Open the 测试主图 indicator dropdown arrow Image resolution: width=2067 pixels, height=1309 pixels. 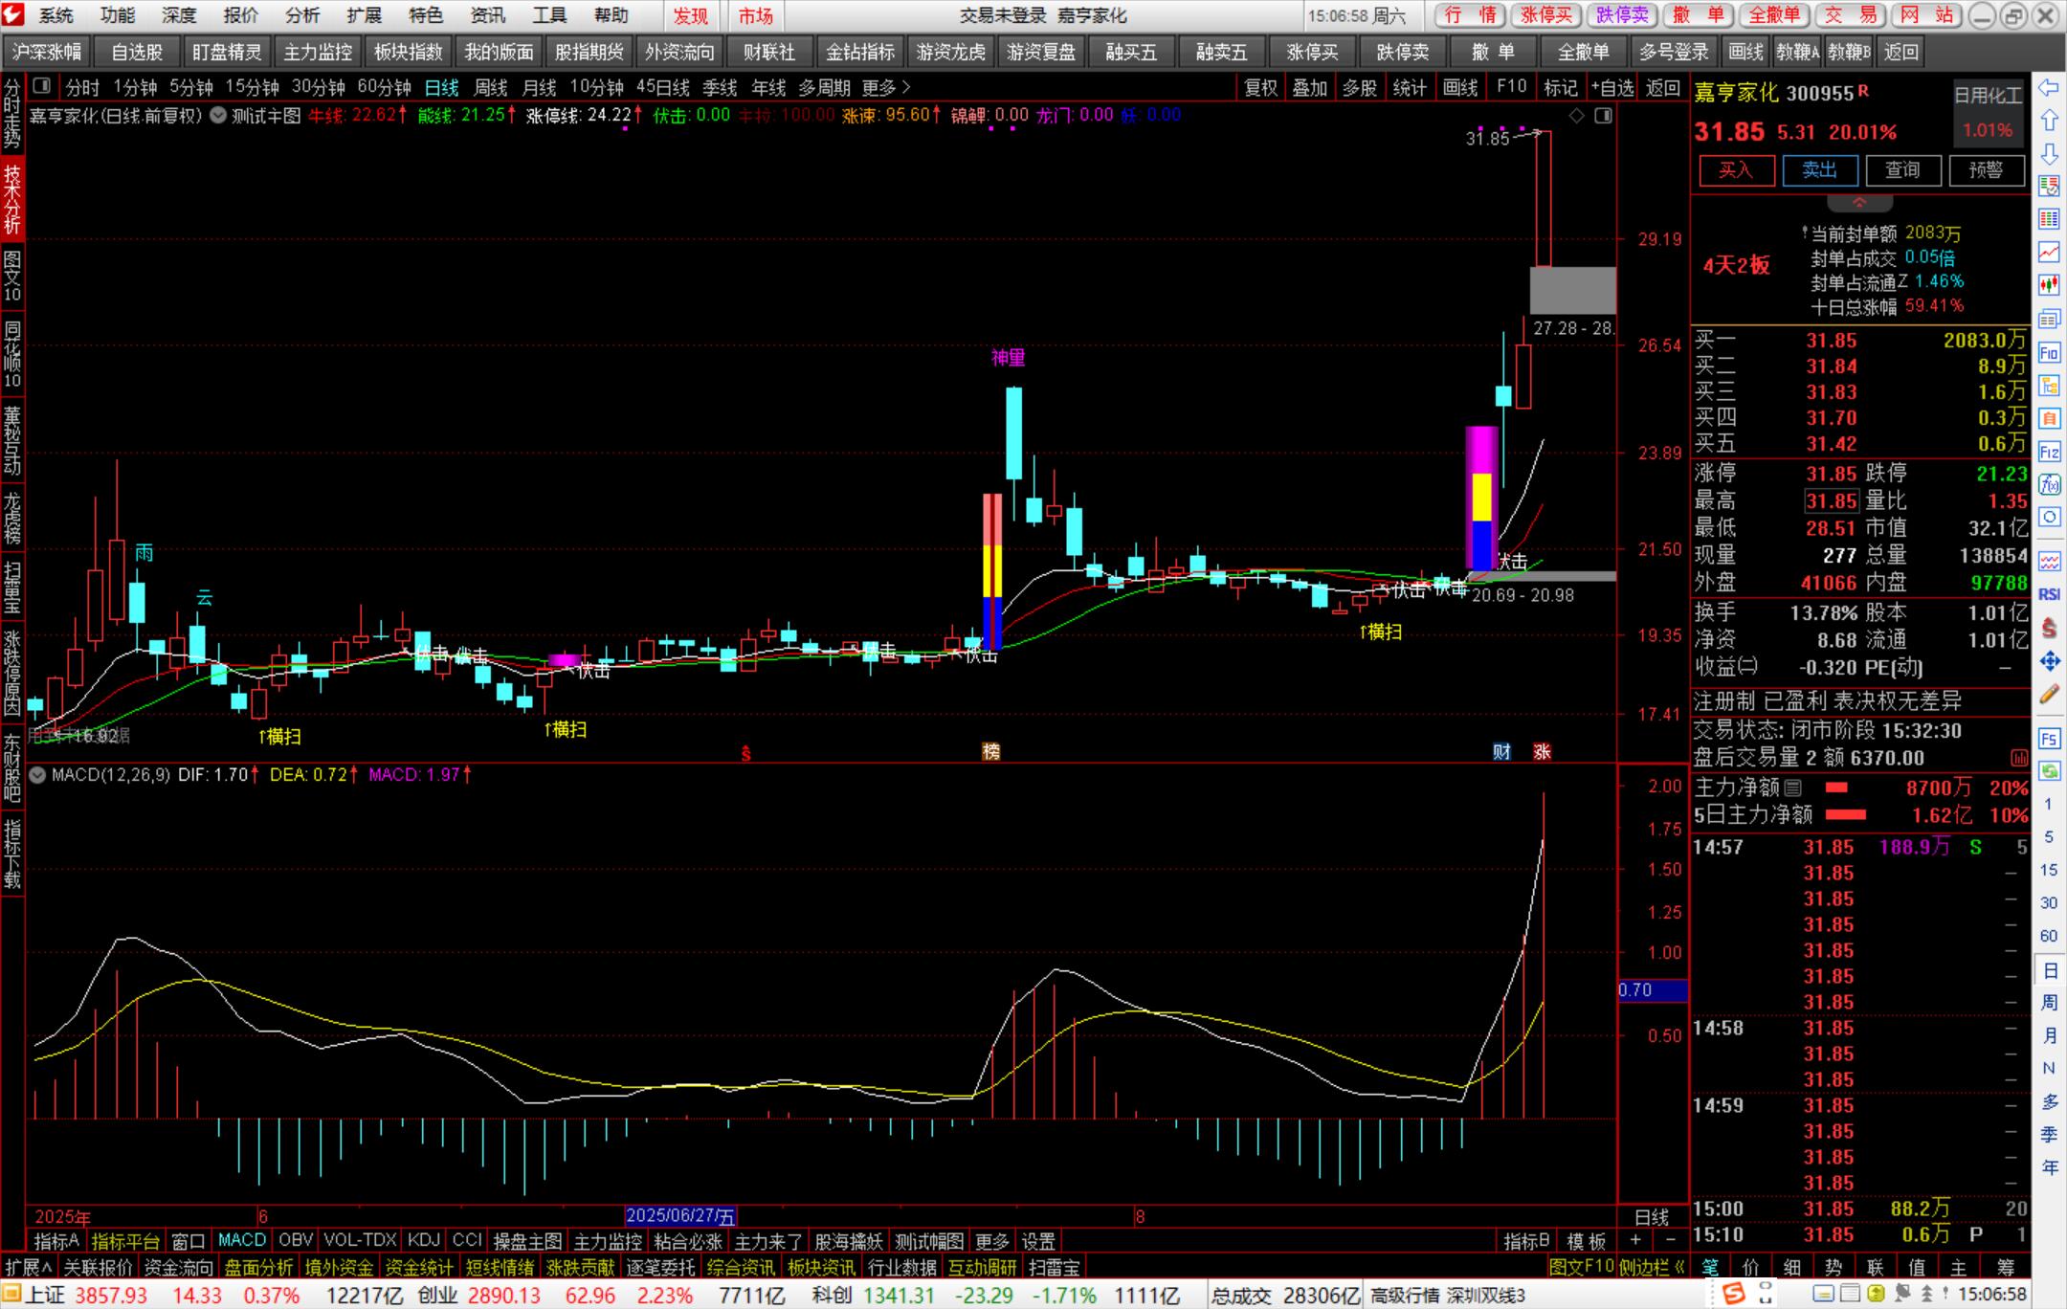(218, 116)
